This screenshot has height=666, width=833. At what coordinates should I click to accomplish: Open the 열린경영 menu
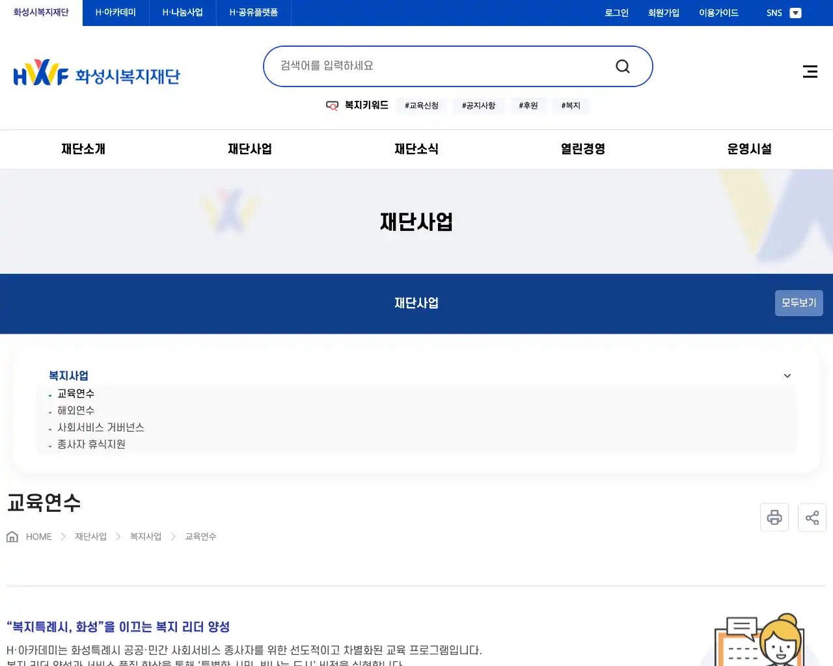pyautogui.click(x=582, y=149)
